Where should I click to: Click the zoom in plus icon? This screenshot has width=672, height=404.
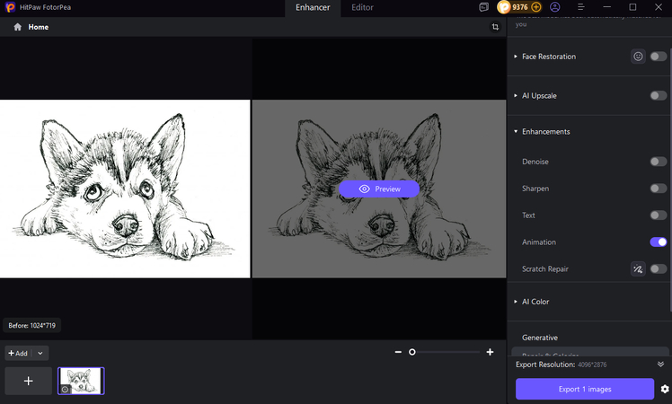(x=490, y=353)
